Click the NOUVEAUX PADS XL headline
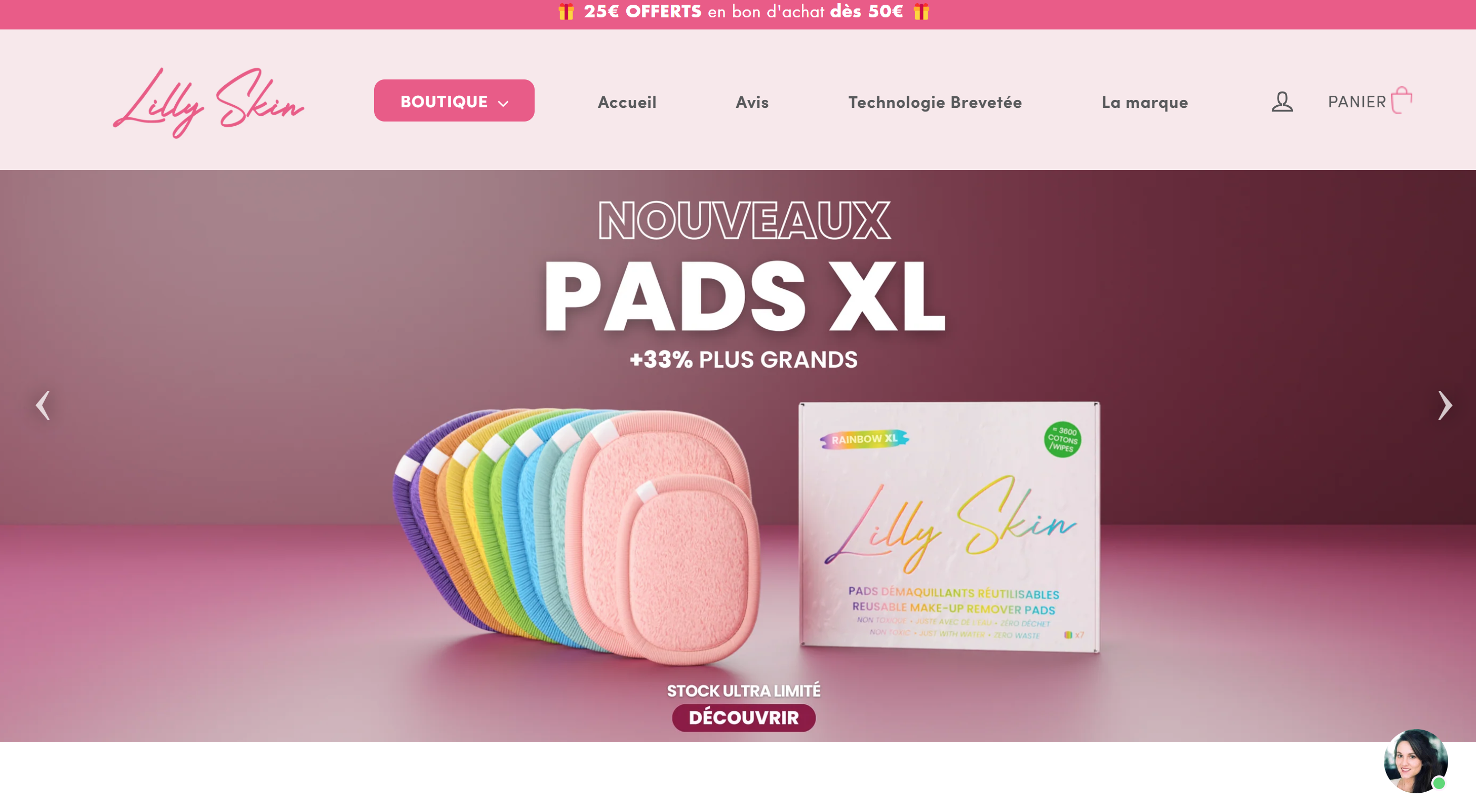1476x808 pixels. (744, 266)
